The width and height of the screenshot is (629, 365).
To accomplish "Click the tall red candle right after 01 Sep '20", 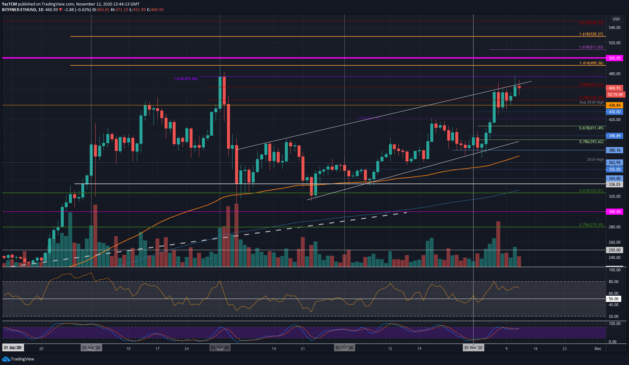I will (224, 90).
